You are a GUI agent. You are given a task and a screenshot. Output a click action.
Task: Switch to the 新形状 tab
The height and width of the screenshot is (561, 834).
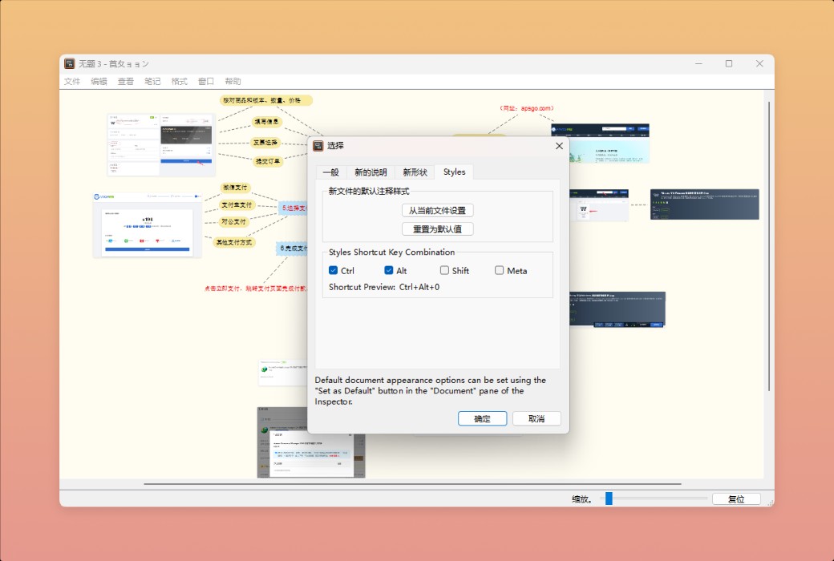414,172
